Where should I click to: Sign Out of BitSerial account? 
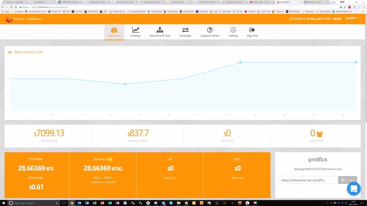252,32
